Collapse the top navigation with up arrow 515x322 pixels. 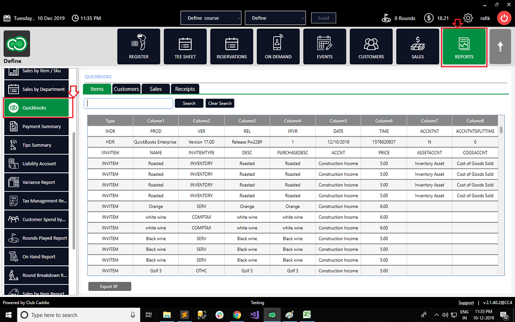[500, 47]
